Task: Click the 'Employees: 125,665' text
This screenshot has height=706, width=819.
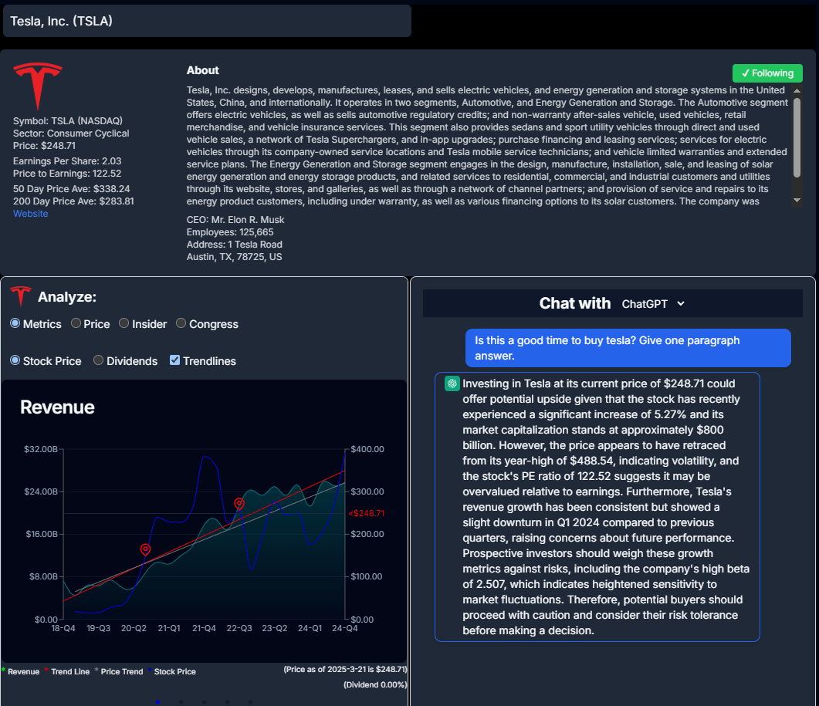Action: point(230,232)
